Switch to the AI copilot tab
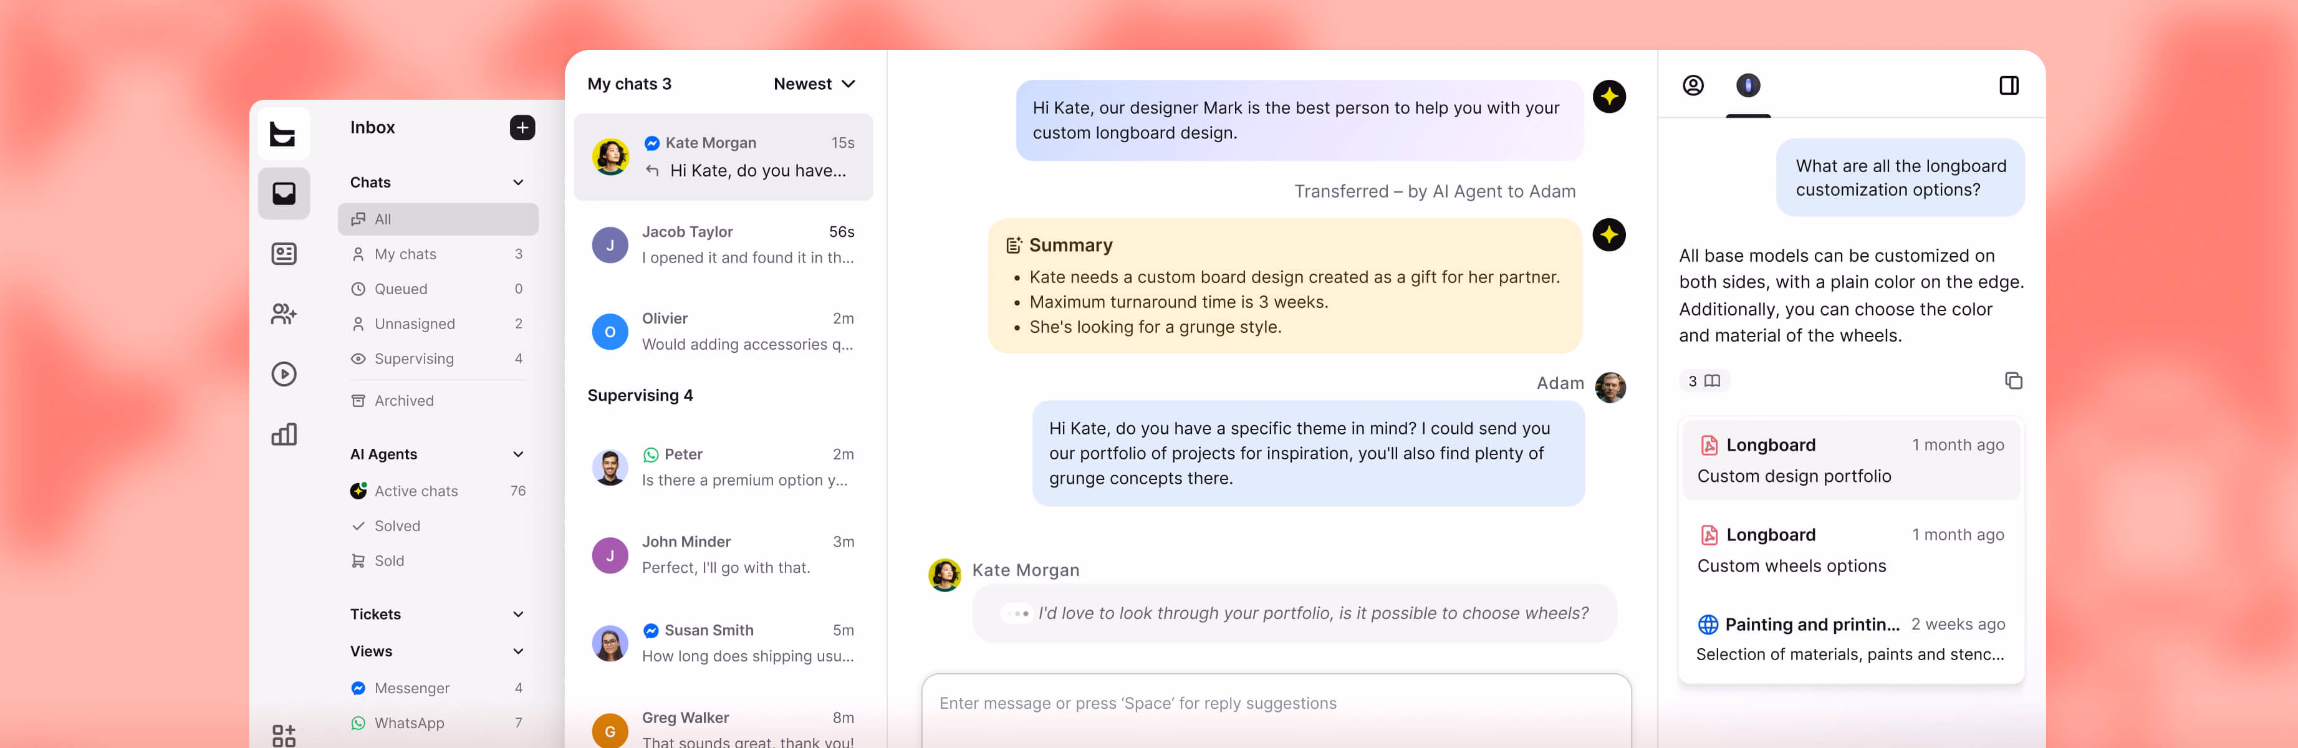Image resolution: width=2298 pixels, height=748 pixels. [1748, 85]
